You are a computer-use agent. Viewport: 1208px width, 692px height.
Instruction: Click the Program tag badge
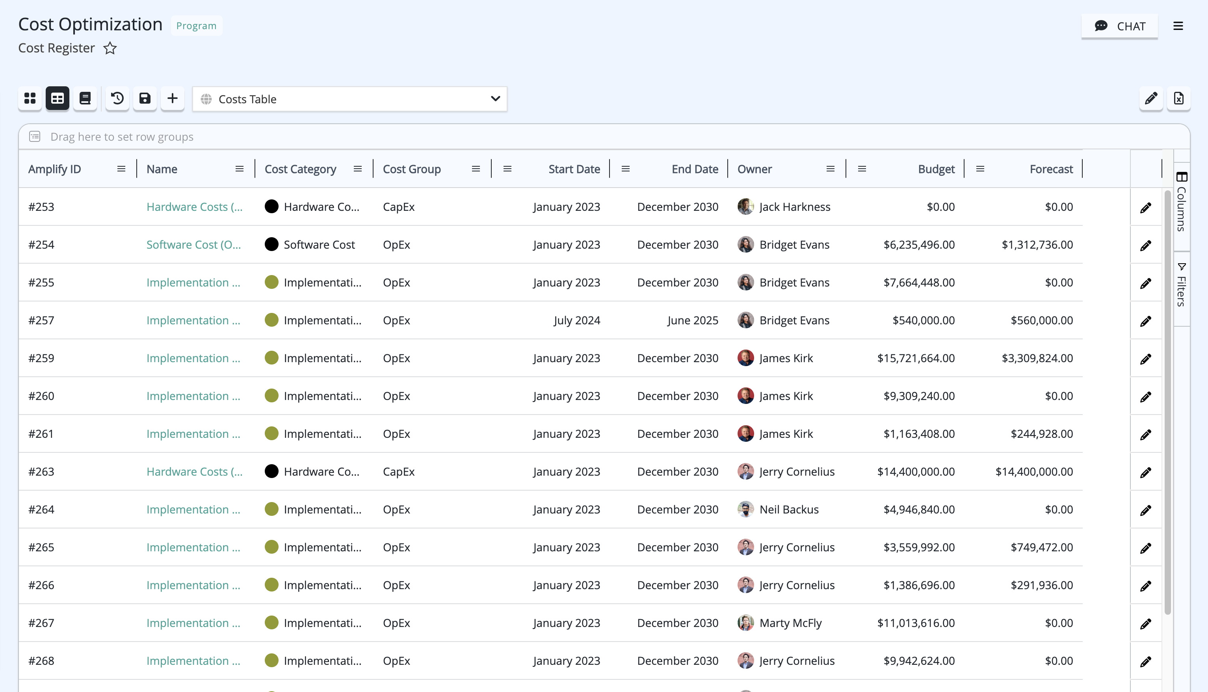[196, 26]
